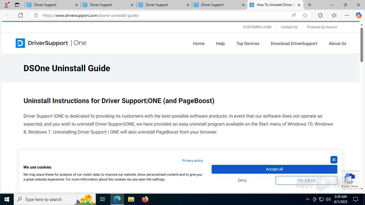Viewport: 365px width, 205px height.
Task: Add page to favorites star icon
Action: 305,15
